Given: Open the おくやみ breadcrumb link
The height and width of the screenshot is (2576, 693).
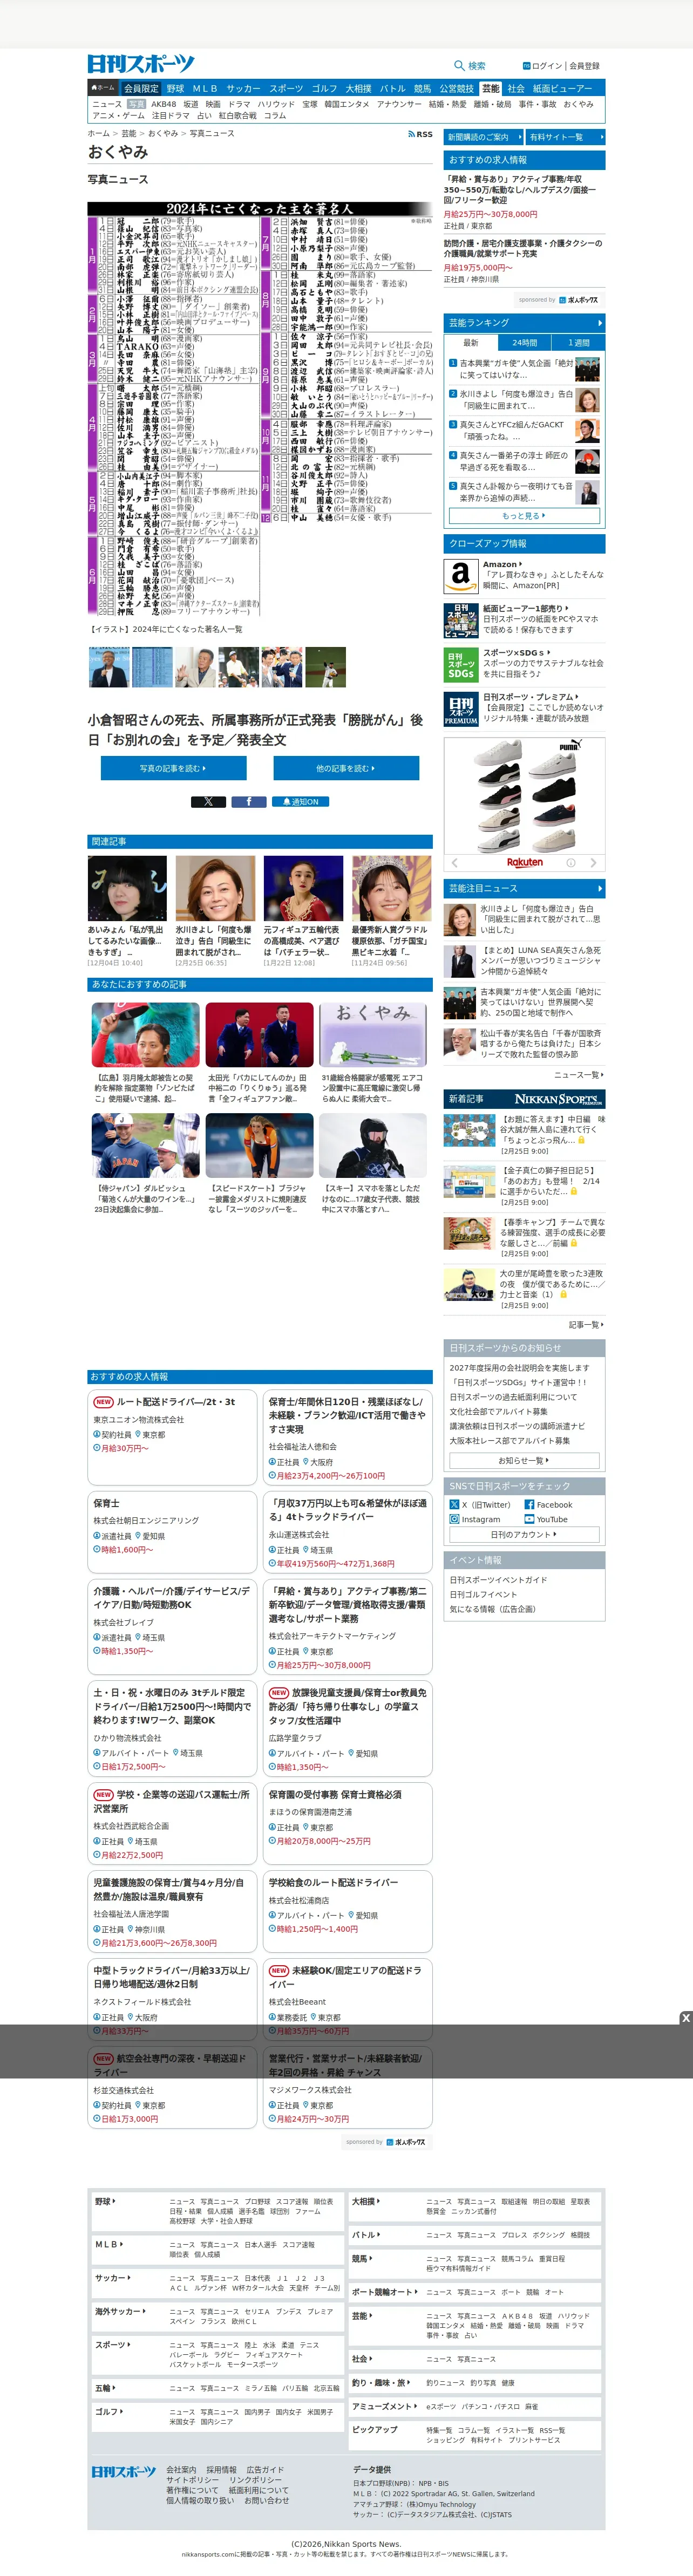Looking at the screenshot, I should tap(163, 133).
